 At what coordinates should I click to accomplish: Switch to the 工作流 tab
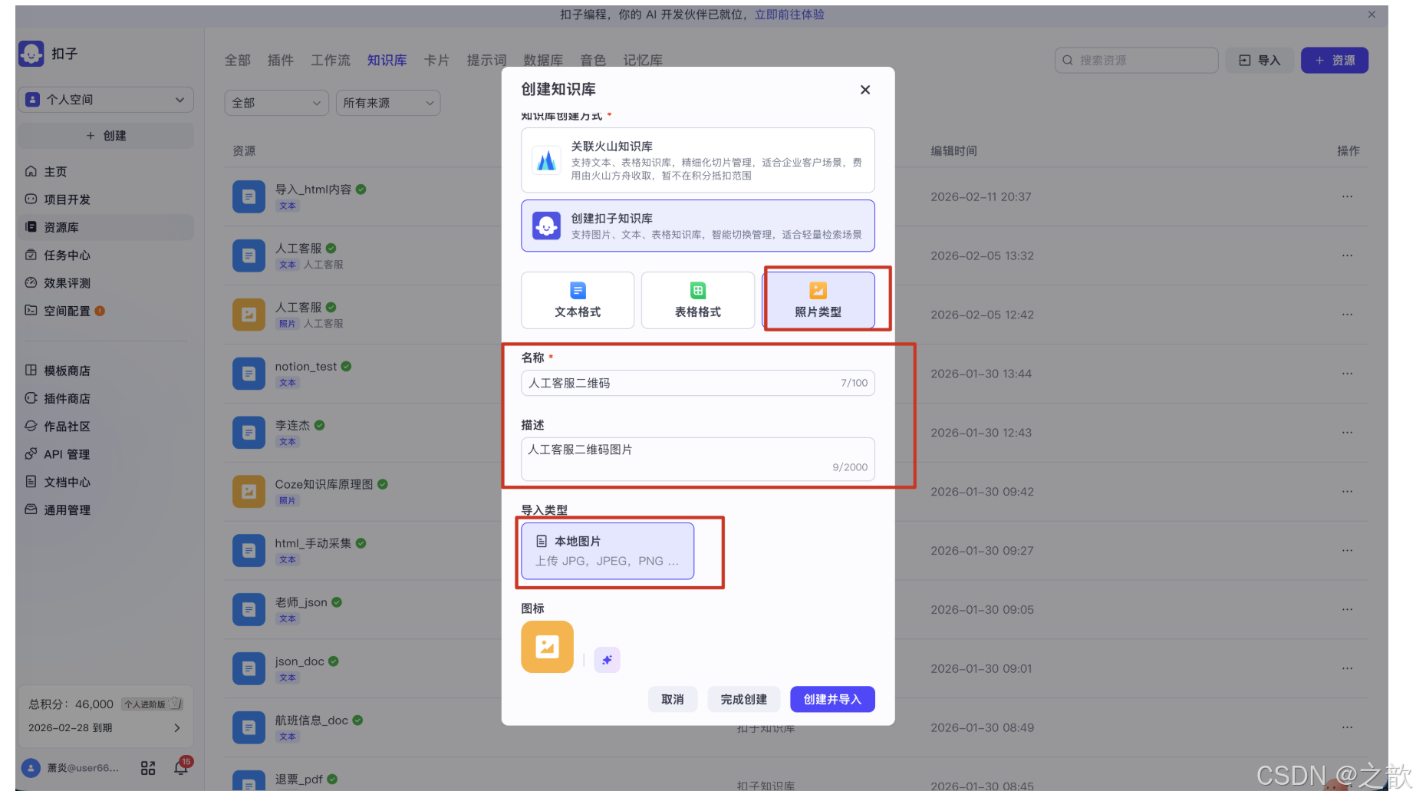[330, 60]
